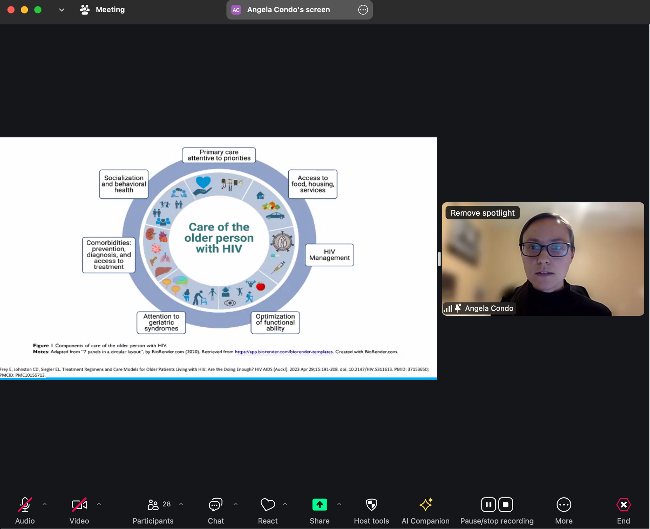Click Remove spotlight button

pyautogui.click(x=482, y=213)
